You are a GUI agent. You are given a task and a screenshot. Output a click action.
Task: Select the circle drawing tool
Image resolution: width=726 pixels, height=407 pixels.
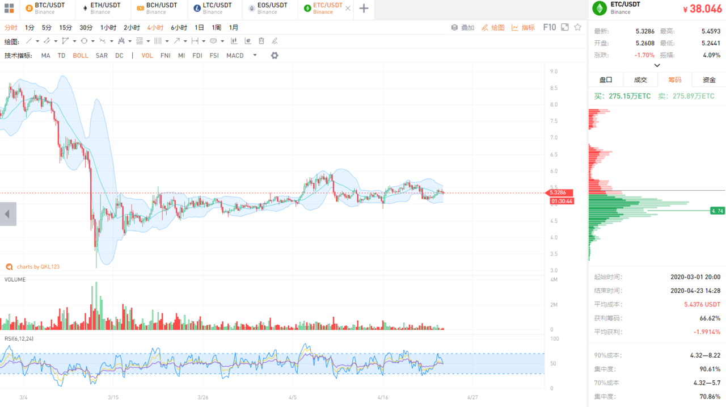(x=84, y=41)
